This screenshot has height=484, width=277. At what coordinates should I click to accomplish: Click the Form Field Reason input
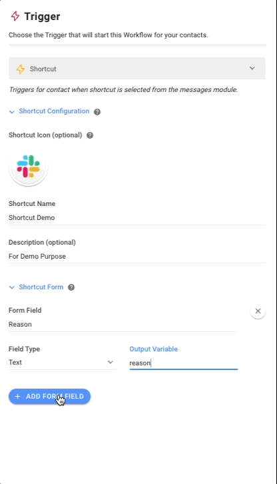[123, 325]
